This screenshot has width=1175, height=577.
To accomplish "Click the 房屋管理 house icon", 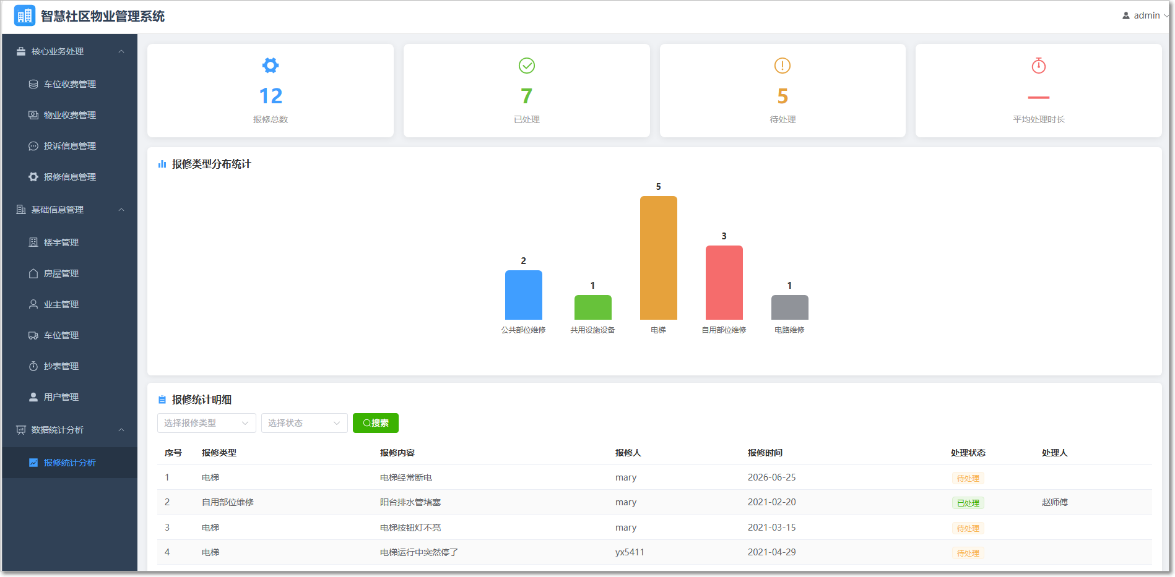I will coord(33,273).
